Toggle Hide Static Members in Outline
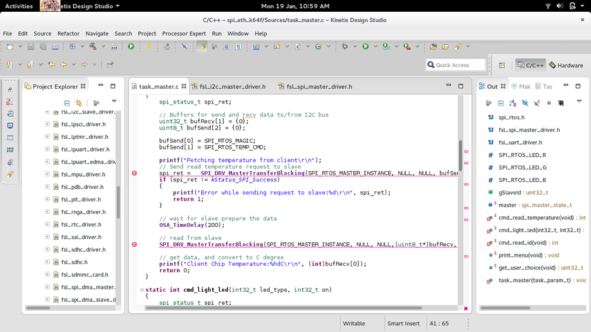The height and width of the screenshot is (332, 591). coord(537,103)
